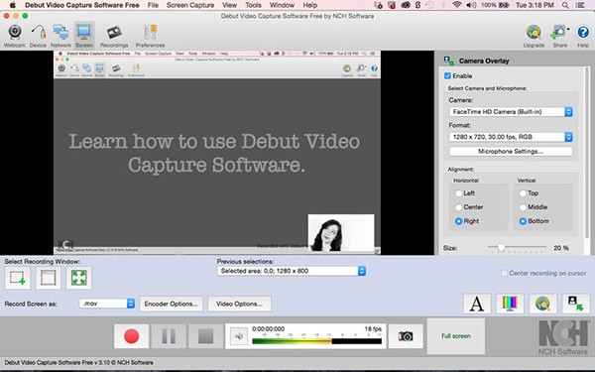The height and width of the screenshot is (372, 595).
Task: Select Bottom vertical alignment
Action: tap(523, 221)
